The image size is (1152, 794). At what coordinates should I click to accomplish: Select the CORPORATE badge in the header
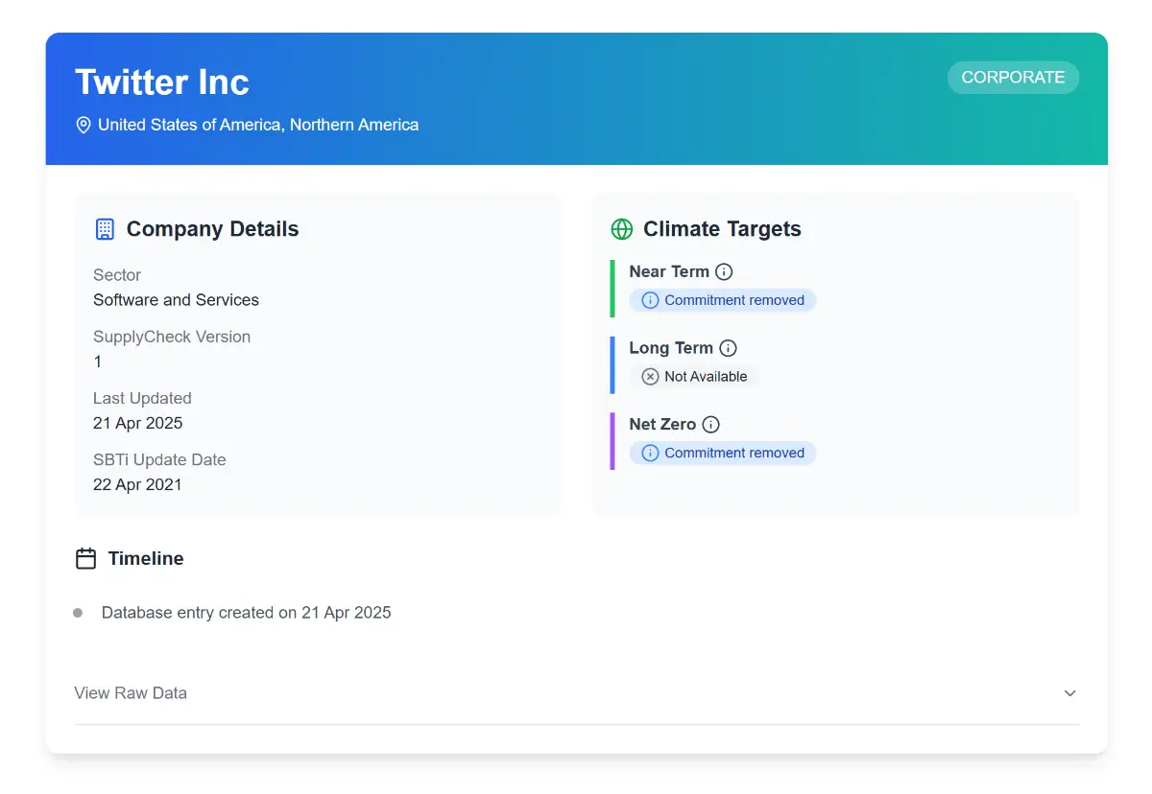pyautogui.click(x=1013, y=78)
